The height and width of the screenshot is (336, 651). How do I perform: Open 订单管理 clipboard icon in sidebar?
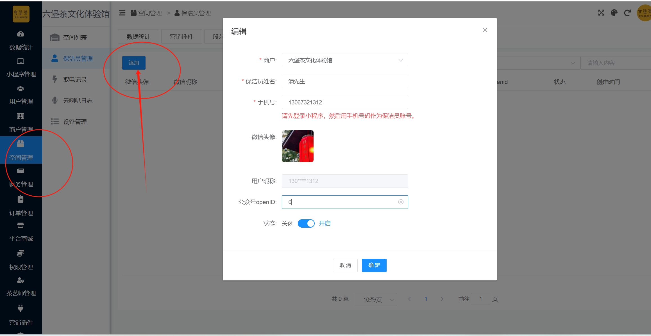tap(21, 199)
